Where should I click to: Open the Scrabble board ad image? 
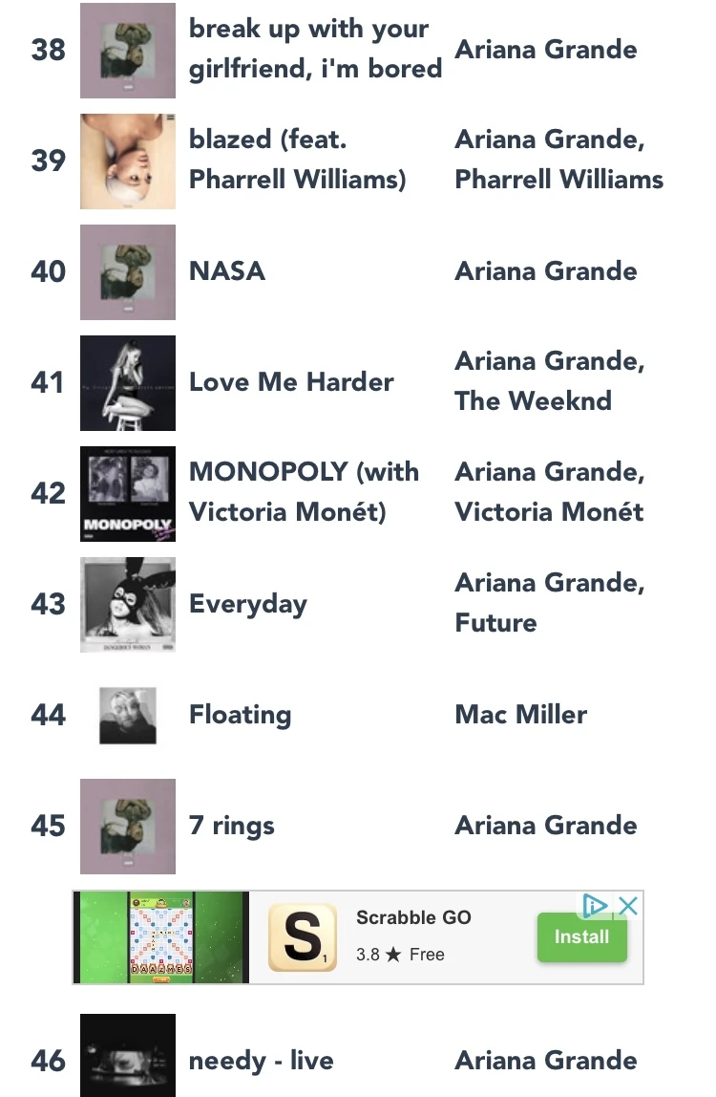[161, 937]
